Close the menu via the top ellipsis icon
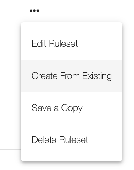 (x=34, y=11)
